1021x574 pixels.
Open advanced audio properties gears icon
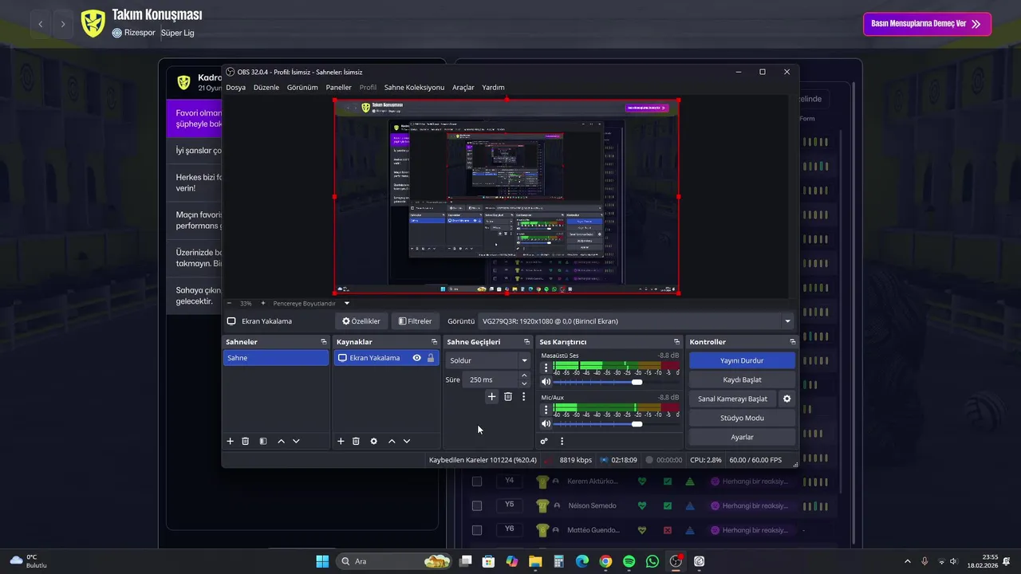coord(544,441)
